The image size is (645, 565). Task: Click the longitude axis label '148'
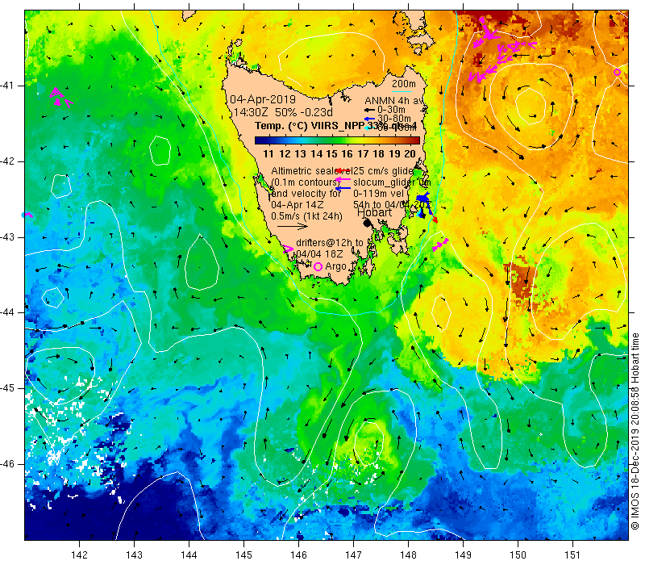pyautogui.click(x=408, y=555)
